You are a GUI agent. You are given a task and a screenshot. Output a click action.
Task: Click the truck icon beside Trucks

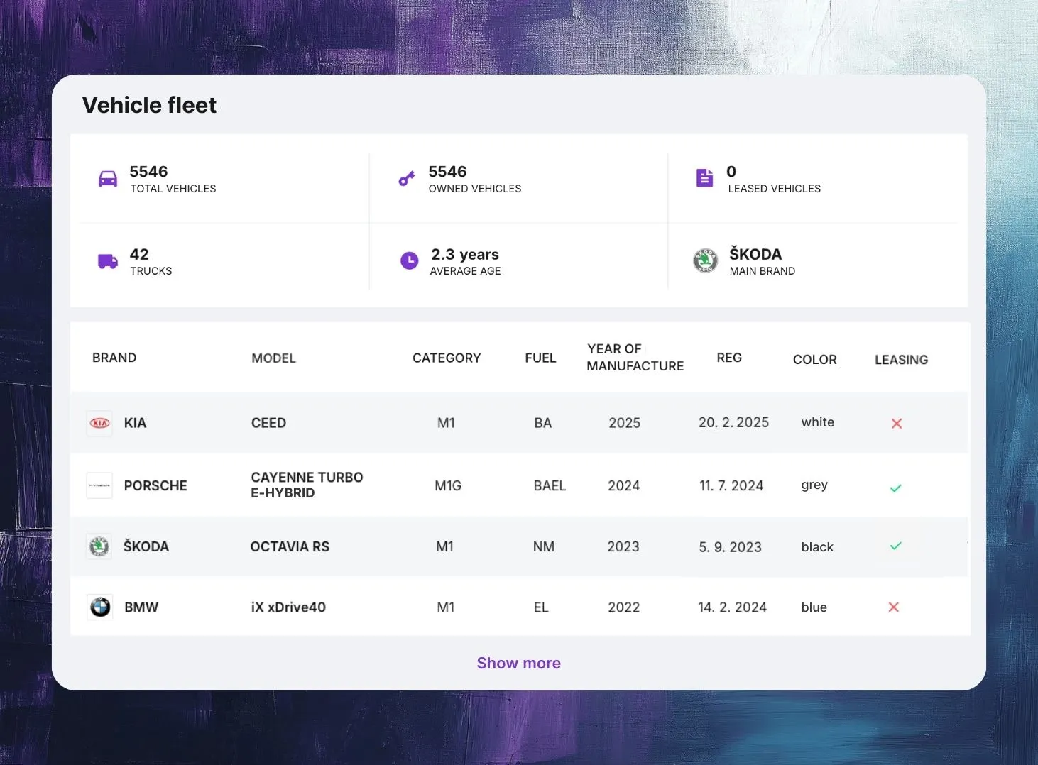tap(108, 261)
